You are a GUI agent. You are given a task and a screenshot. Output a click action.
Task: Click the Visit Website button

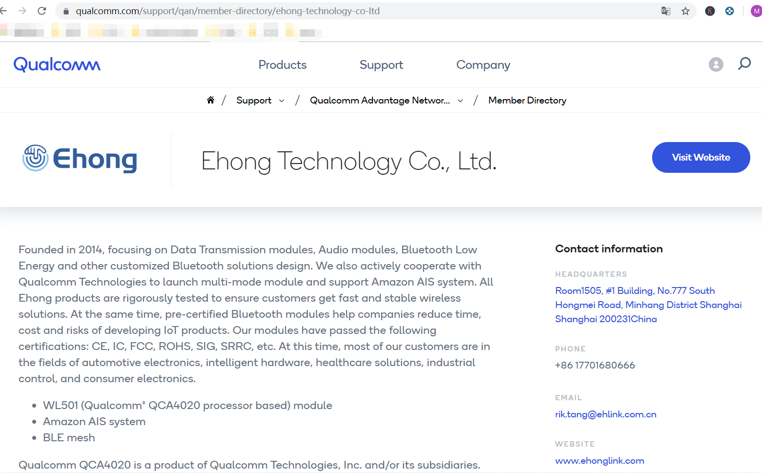701,157
